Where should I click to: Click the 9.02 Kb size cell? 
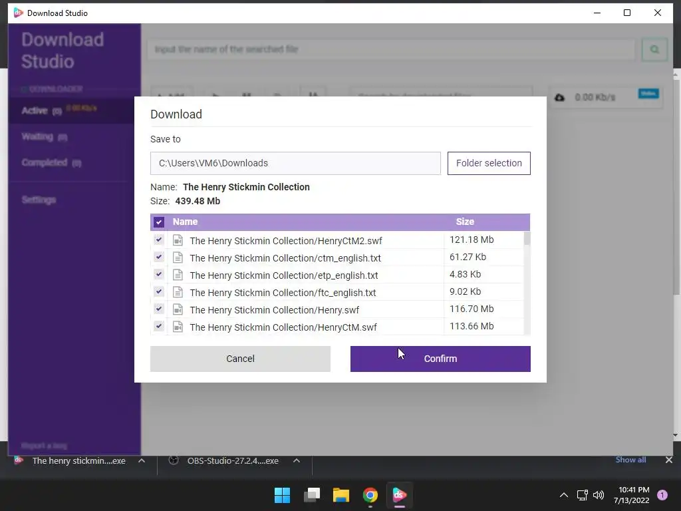[x=465, y=292]
